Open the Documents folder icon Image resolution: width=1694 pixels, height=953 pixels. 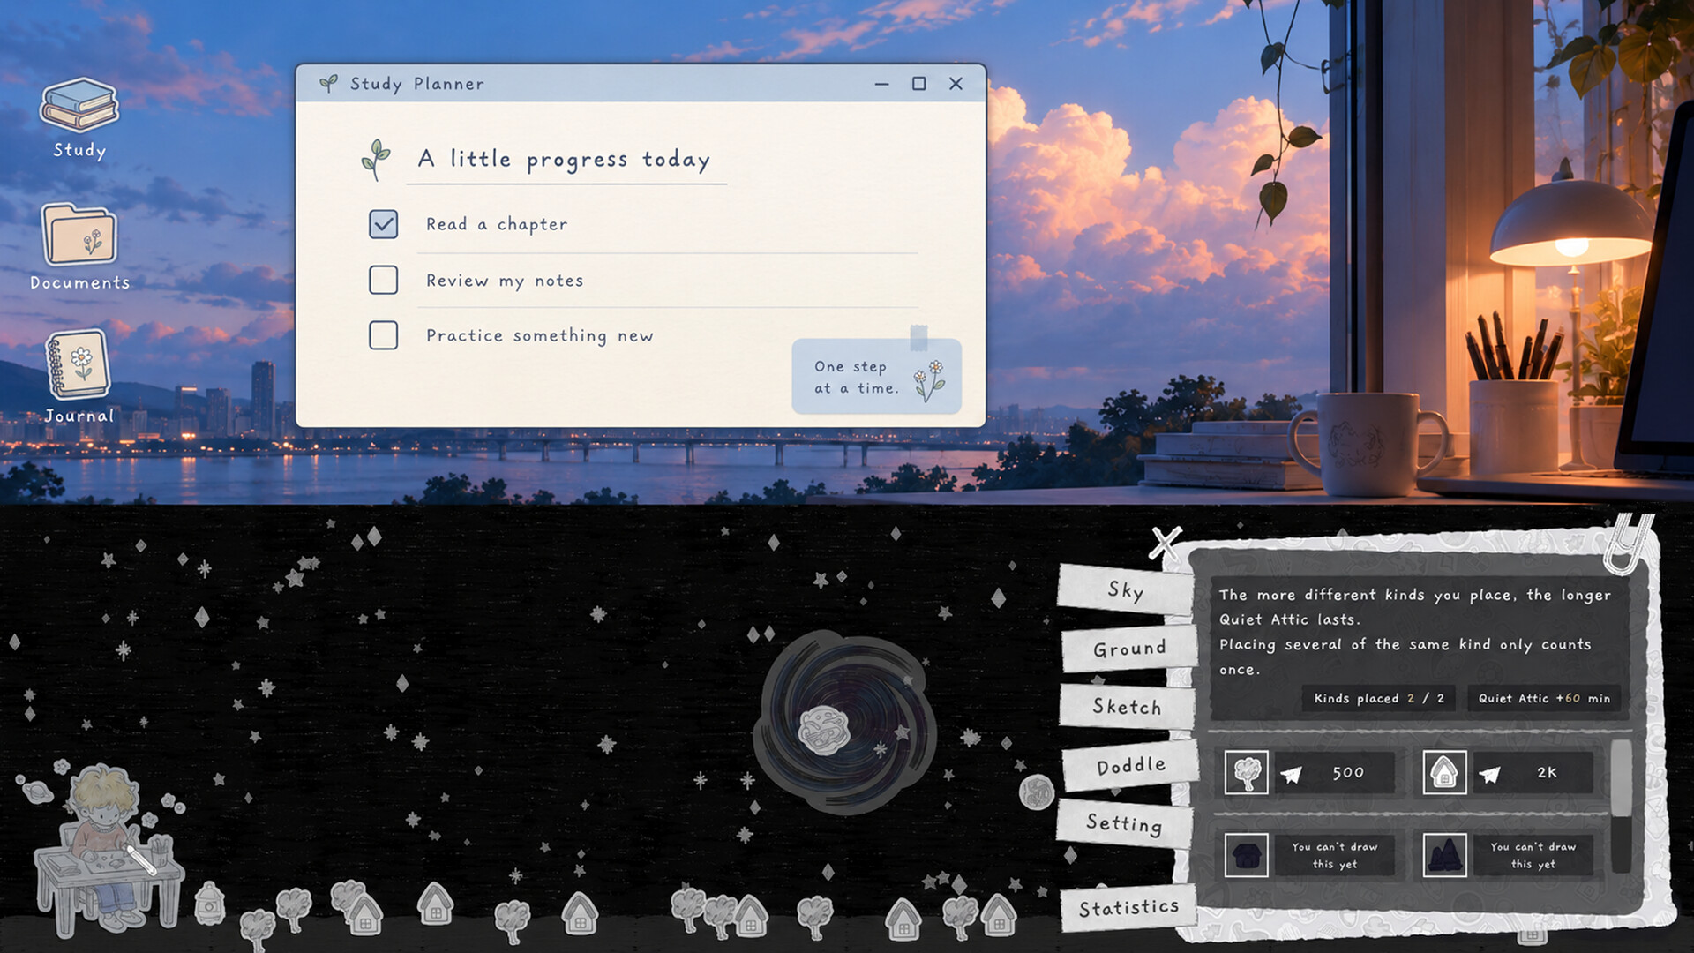[79, 235]
